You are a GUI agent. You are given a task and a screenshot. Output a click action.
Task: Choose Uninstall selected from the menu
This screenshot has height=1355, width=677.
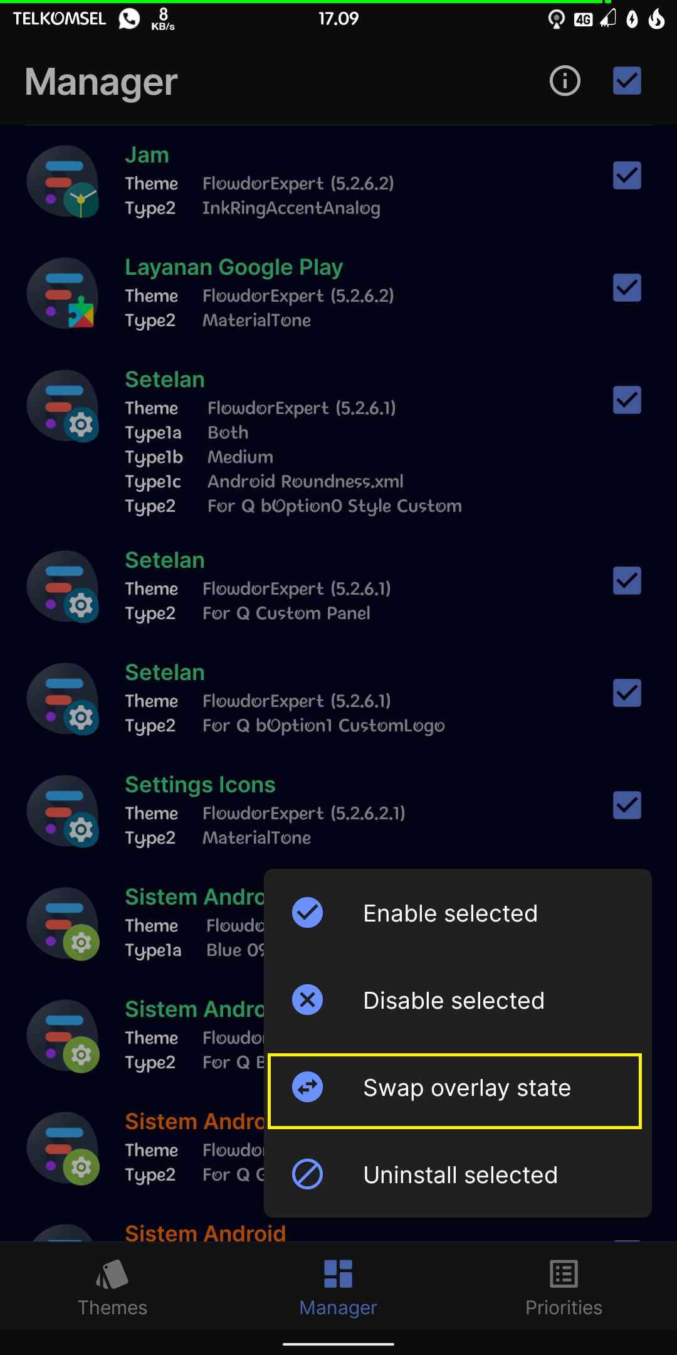(460, 1174)
